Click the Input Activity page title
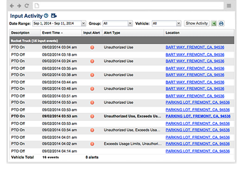The height and width of the screenshot is (171, 243). (26, 16)
